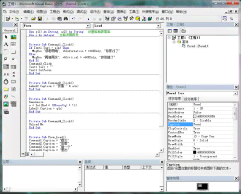Screen dimensions: 241x194
Task: Select the Frame control tool
Action: [6, 52]
